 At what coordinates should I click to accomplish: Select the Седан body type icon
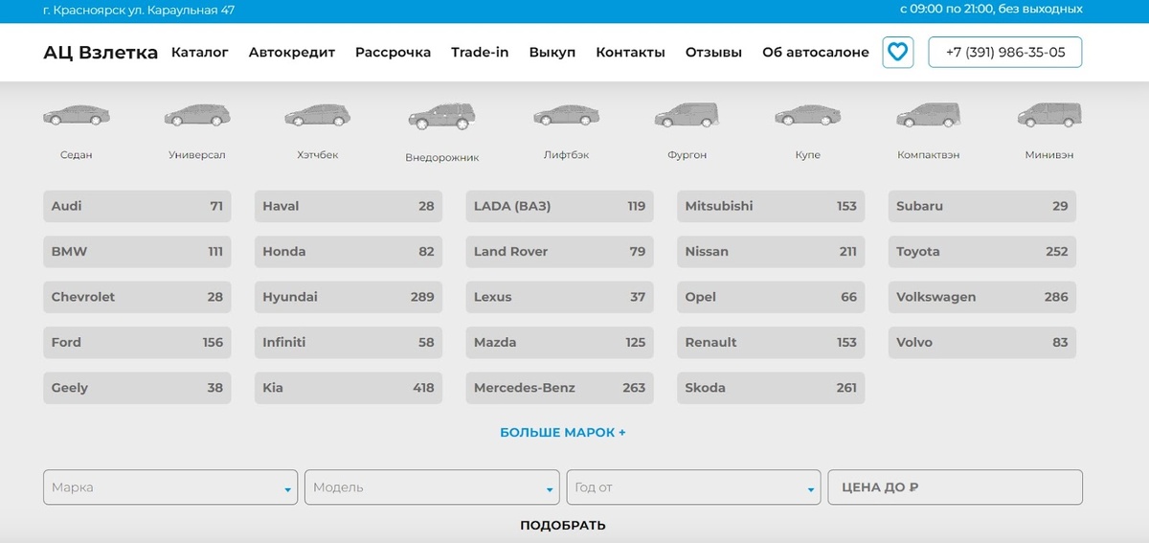tap(77, 116)
